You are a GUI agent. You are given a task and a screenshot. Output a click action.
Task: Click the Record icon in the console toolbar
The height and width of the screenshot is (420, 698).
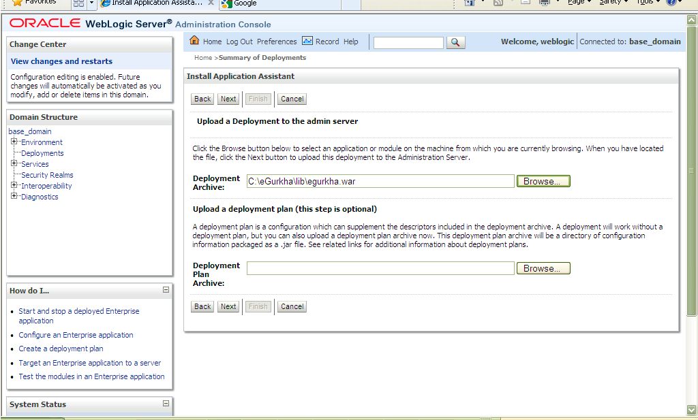coord(307,40)
